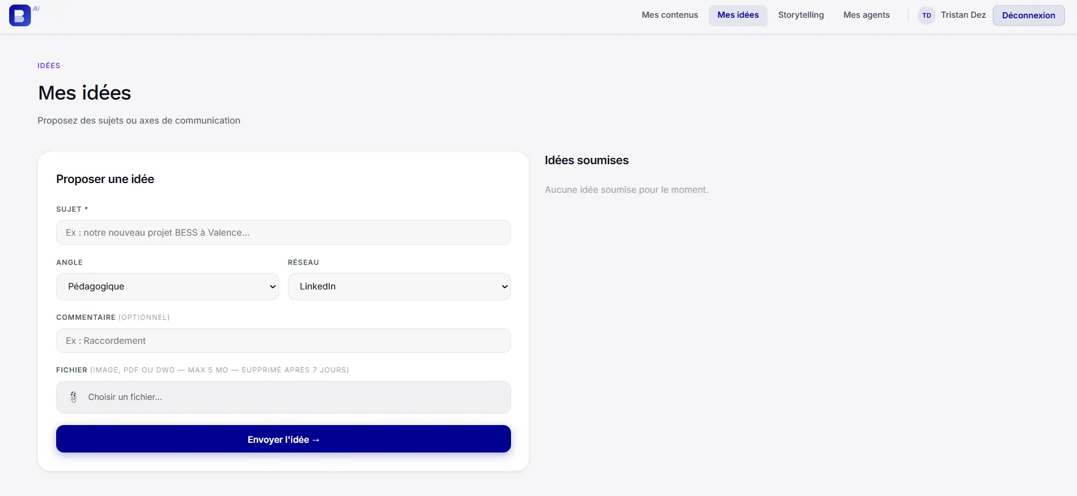Click the 'Mes idées' page title
Viewport: 1077px width, 496px height.
84,93
